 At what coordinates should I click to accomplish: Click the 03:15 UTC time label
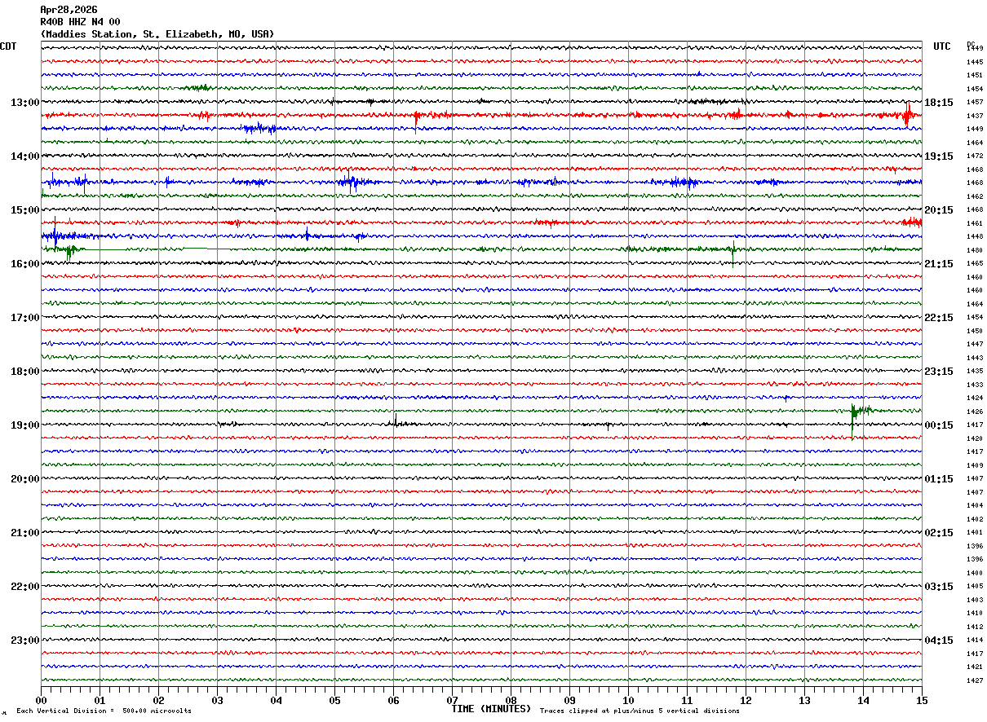[x=938, y=586]
